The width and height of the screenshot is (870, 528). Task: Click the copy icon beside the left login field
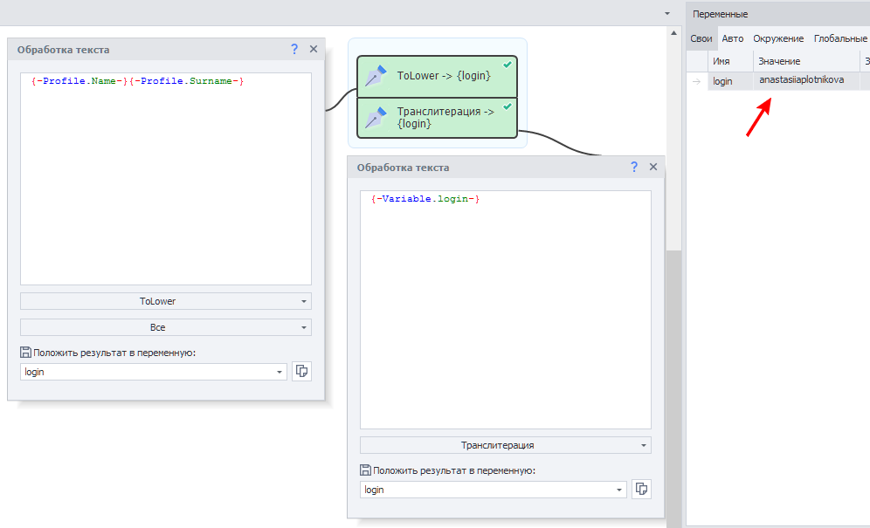301,372
